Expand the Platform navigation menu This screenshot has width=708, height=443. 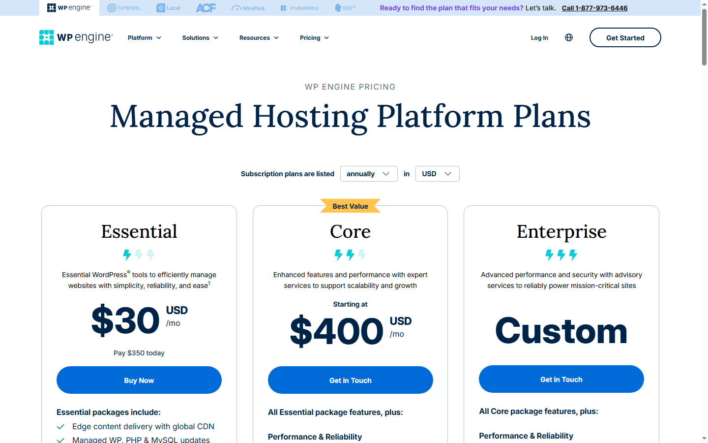[x=145, y=37]
